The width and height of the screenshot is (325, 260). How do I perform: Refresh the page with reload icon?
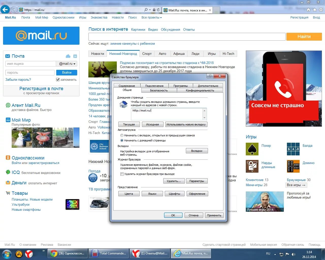(158, 10)
